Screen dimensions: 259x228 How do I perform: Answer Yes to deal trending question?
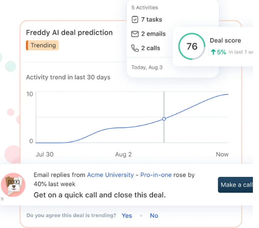(x=127, y=215)
